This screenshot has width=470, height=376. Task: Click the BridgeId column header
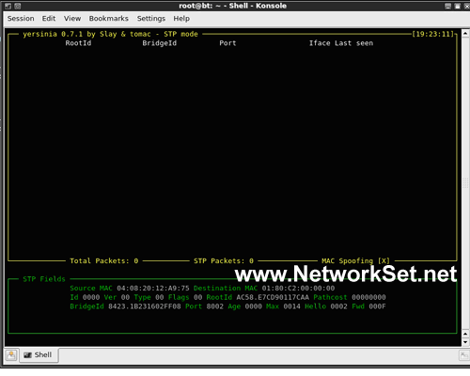(x=160, y=43)
